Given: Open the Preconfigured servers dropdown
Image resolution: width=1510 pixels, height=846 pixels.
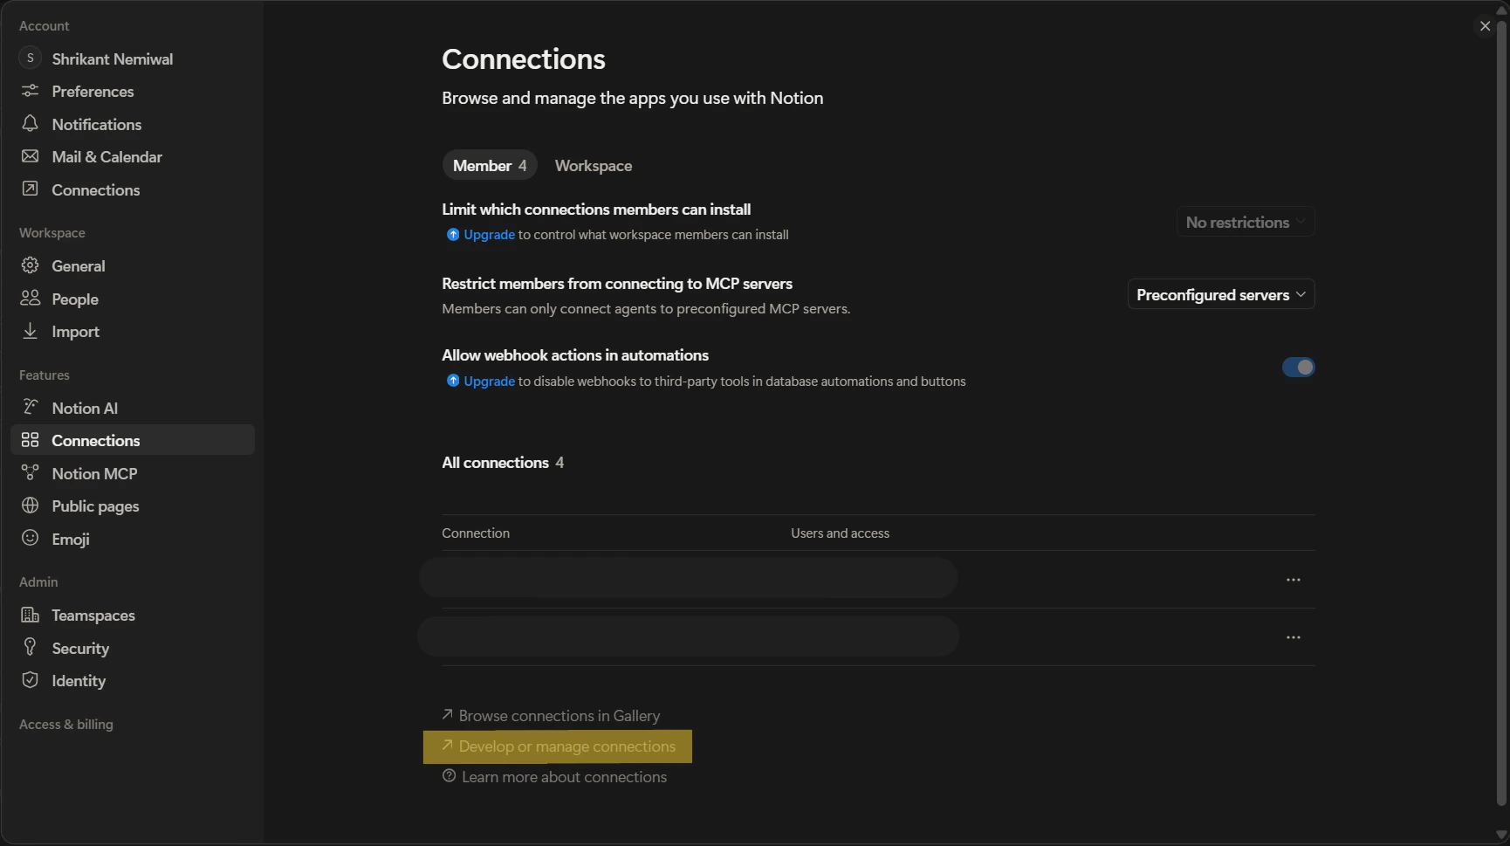Looking at the screenshot, I should (1220, 294).
